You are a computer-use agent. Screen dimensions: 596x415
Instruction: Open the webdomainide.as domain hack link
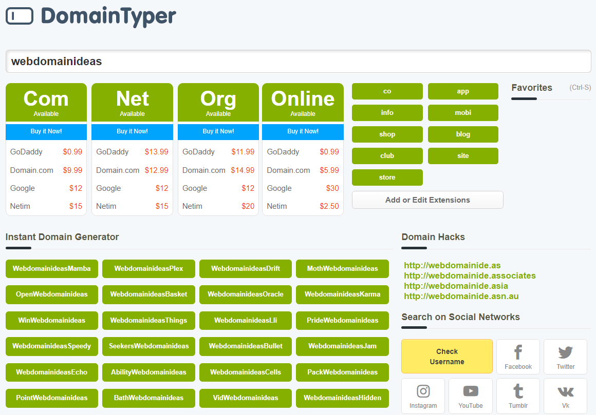click(x=452, y=265)
